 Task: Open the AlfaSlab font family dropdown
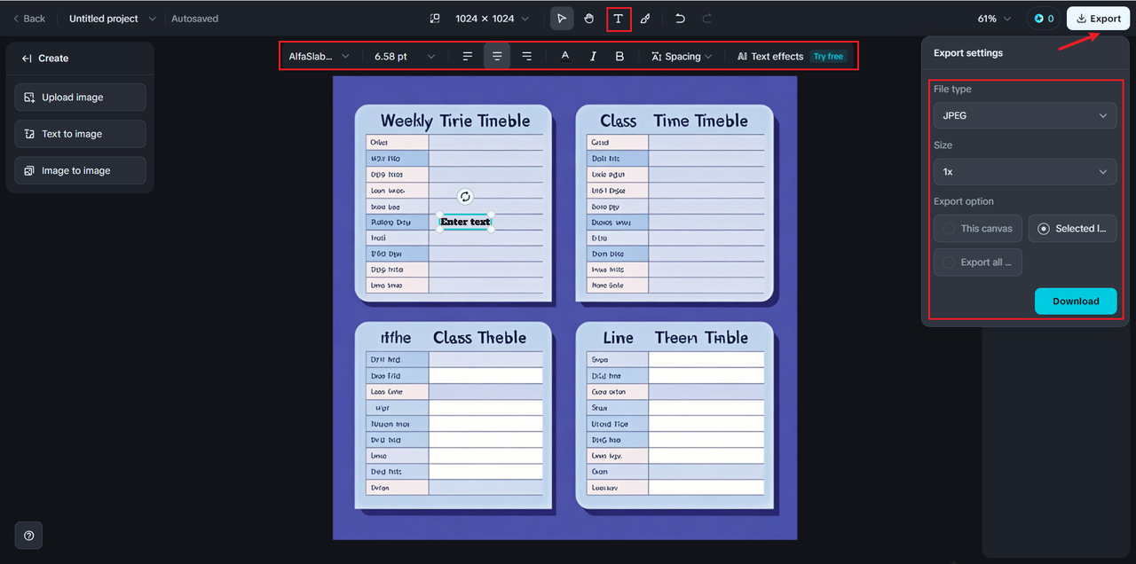coord(319,56)
